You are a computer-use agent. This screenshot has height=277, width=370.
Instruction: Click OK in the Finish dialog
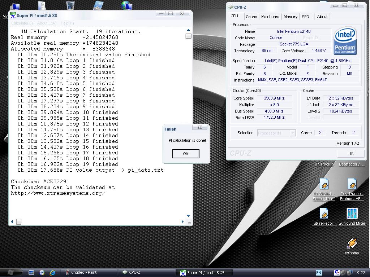coord(186,154)
